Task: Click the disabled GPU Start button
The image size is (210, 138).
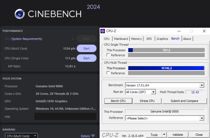Action: coord(87,39)
